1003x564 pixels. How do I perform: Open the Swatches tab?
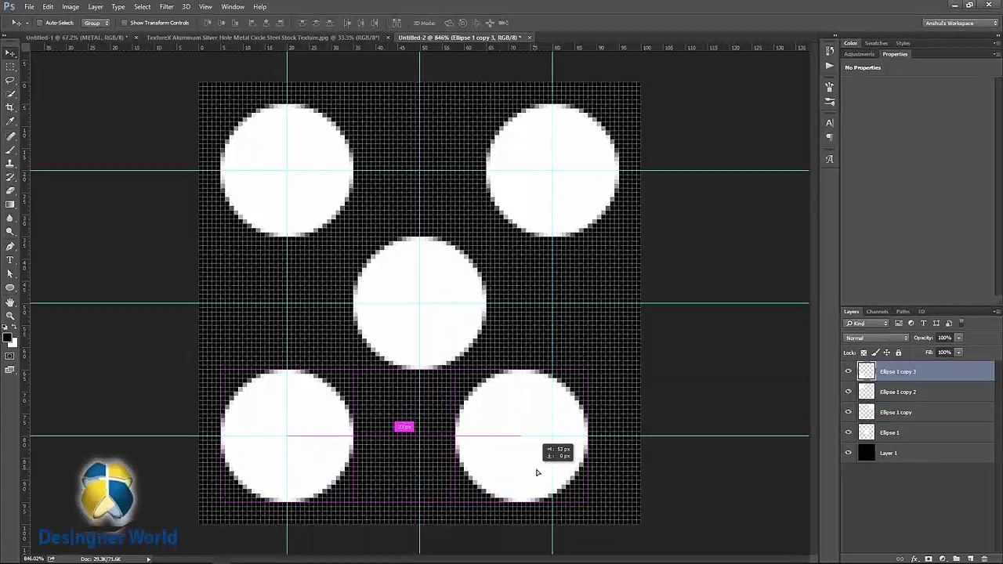(x=876, y=43)
